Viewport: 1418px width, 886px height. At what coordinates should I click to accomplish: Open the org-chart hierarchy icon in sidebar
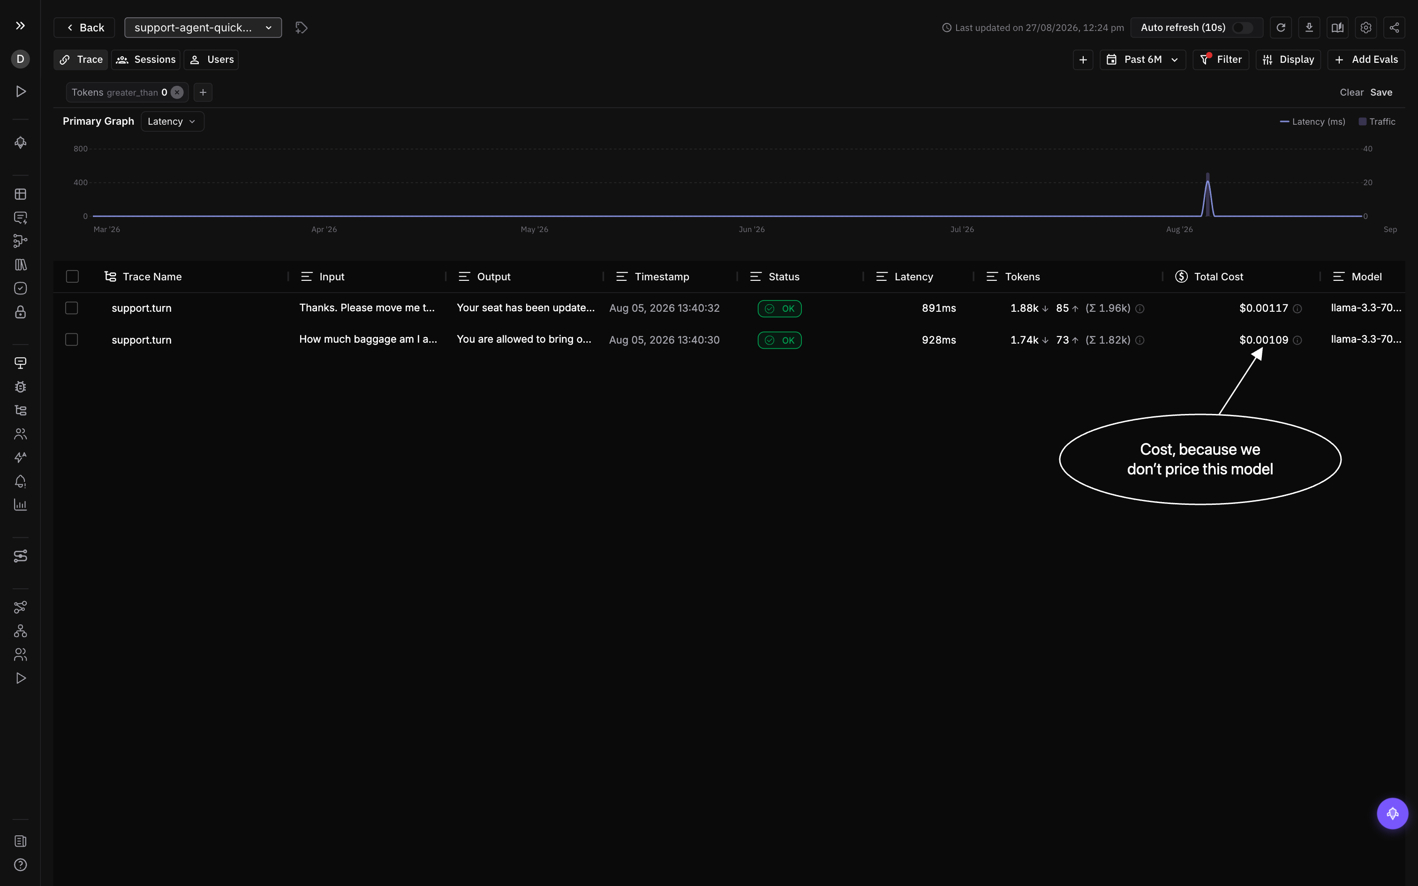click(21, 631)
